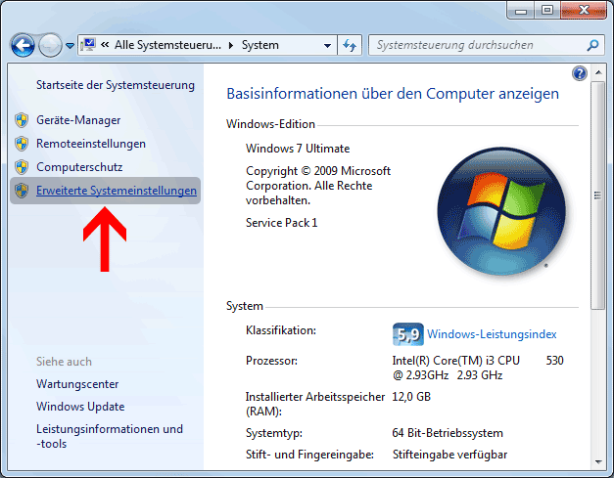Select 'Alle Systemsteueru...' breadcrumb
Image resolution: width=614 pixels, height=478 pixels.
coord(167,45)
